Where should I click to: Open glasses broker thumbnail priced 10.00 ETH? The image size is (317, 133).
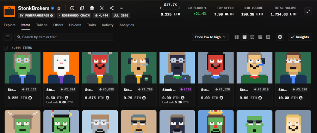pyautogui.click(x=293, y=68)
